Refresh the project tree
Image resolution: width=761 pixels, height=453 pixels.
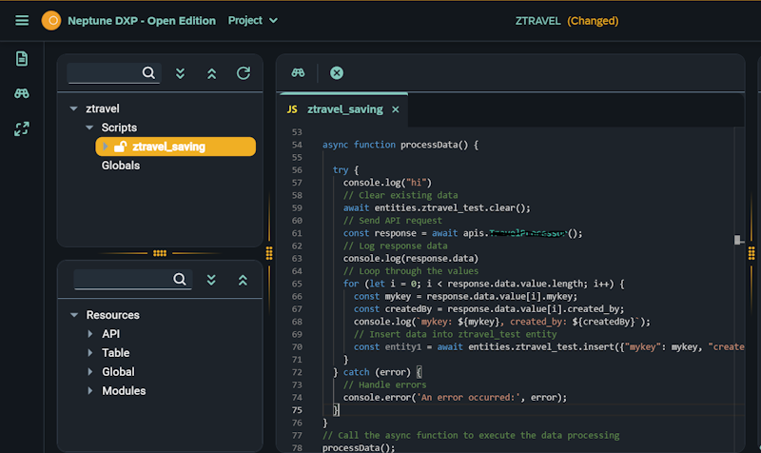point(244,73)
